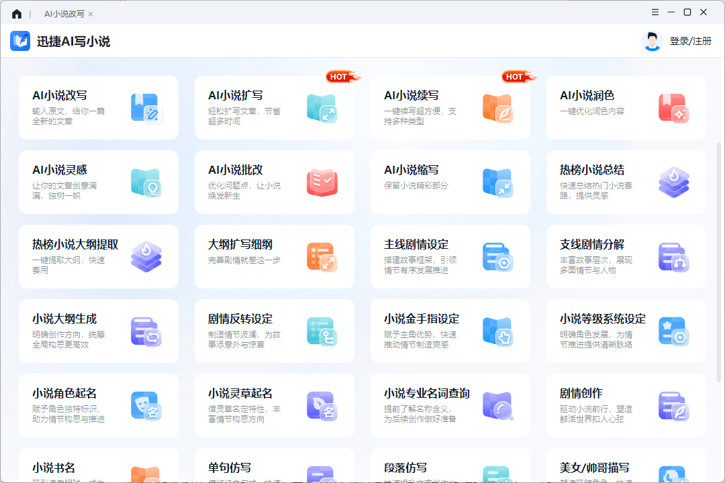Click the 小说大纲生成 refresh icon

(x=146, y=331)
